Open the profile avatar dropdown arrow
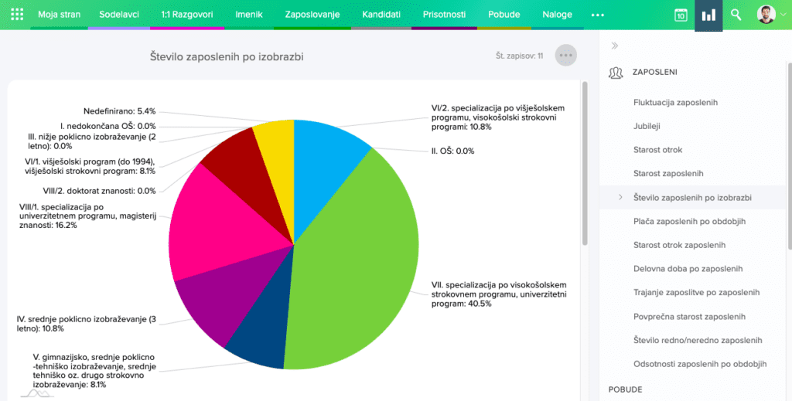This screenshot has height=401, width=792. coord(780,15)
